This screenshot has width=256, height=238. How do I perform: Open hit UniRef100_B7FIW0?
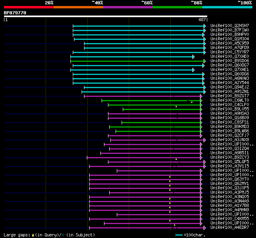[x=230, y=30]
